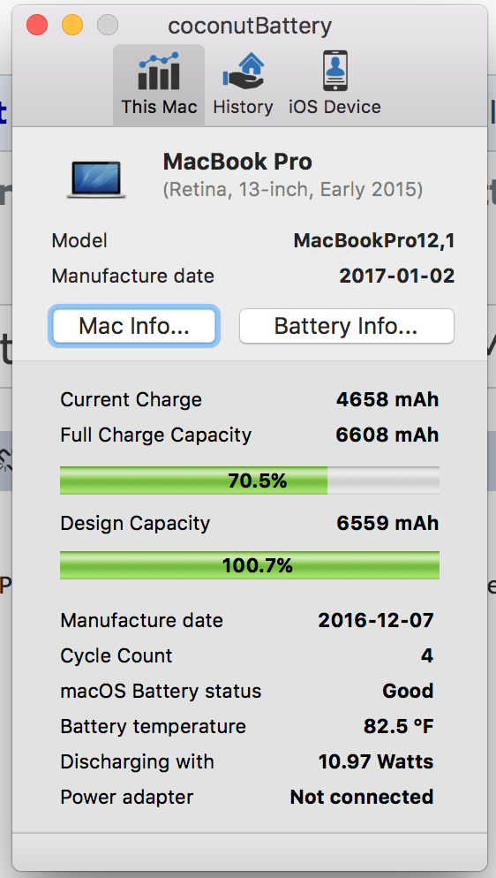Image resolution: width=496 pixels, height=878 pixels.
Task: Open the Battery Info button
Action: pyautogui.click(x=347, y=326)
